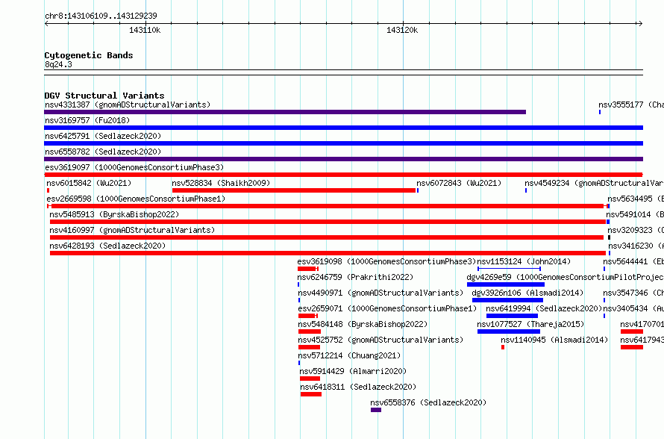Select the red nsv5485913 variant bar
664x439 pixels.
pos(328,222)
